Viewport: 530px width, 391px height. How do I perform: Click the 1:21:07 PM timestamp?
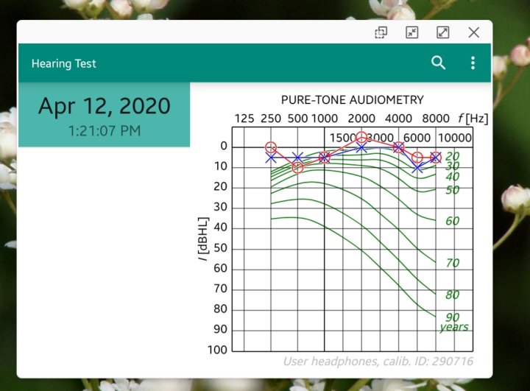[x=104, y=131]
